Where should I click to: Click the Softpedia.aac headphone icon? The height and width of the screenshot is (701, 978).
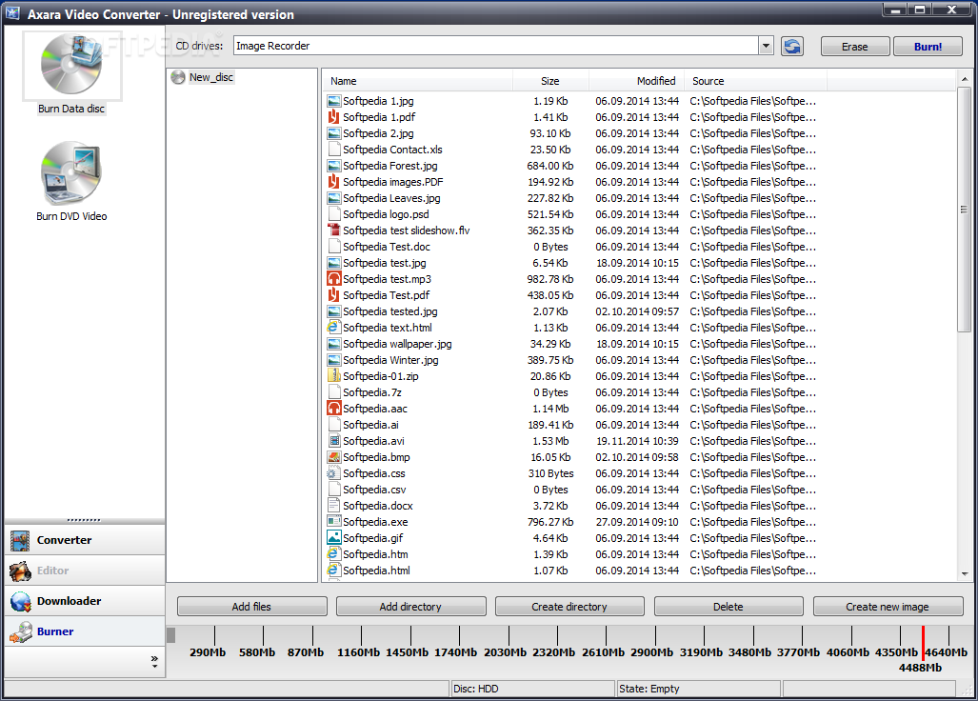(334, 410)
